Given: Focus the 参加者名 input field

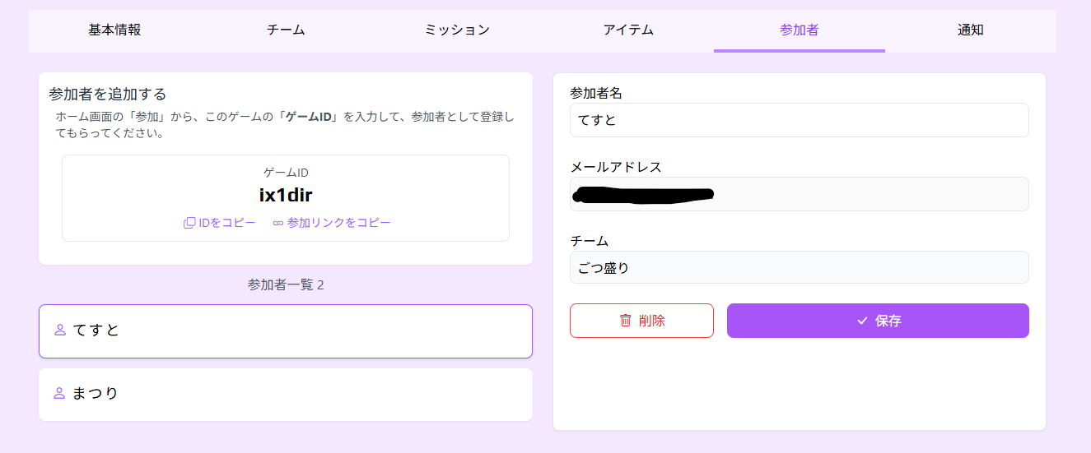Looking at the screenshot, I should (800, 120).
